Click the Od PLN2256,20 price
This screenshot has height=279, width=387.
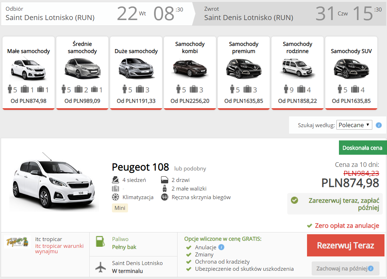[190, 101]
